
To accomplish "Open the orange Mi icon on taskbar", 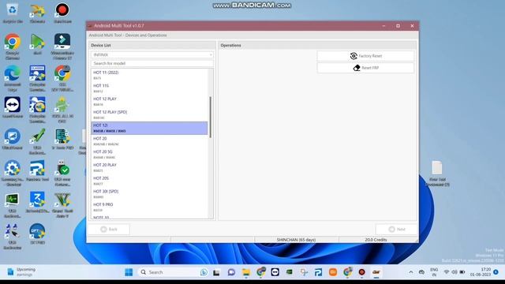I will pyautogui.click(x=333, y=272).
